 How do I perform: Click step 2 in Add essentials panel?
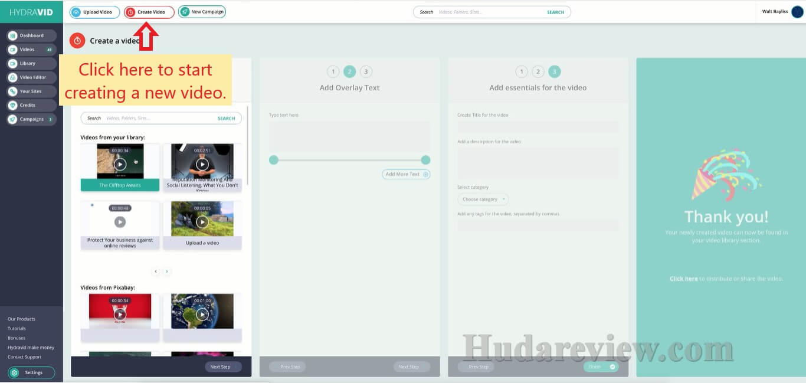click(538, 71)
